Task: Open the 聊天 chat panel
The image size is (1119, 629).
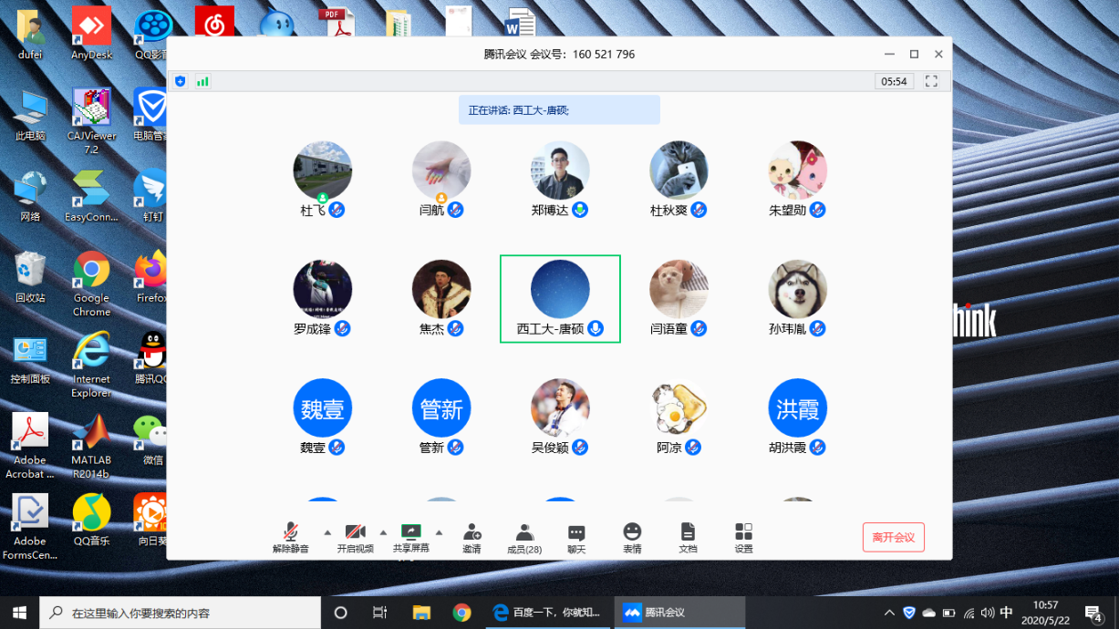Action: pyautogui.click(x=576, y=537)
